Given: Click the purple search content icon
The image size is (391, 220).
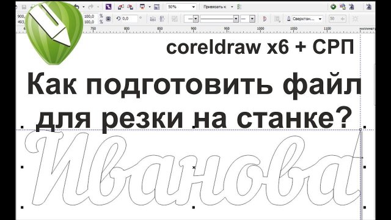Looking at the screenshot, I should point(109,7).
